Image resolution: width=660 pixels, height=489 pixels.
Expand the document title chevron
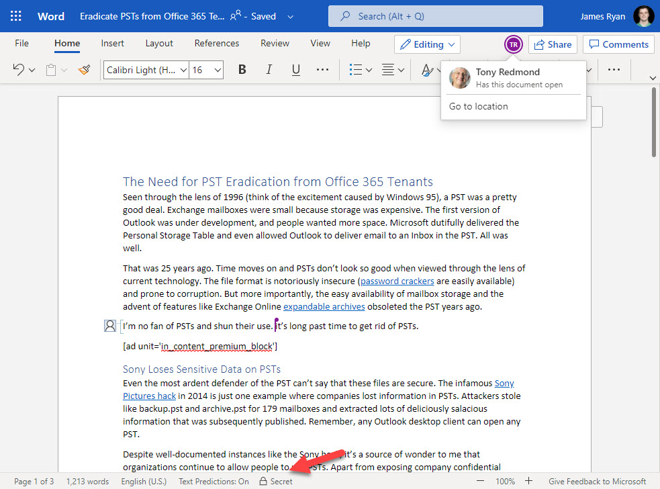coord(291,17)
